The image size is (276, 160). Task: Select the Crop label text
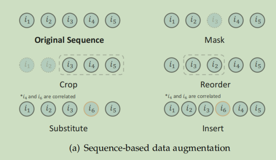[x=69, y=85]
